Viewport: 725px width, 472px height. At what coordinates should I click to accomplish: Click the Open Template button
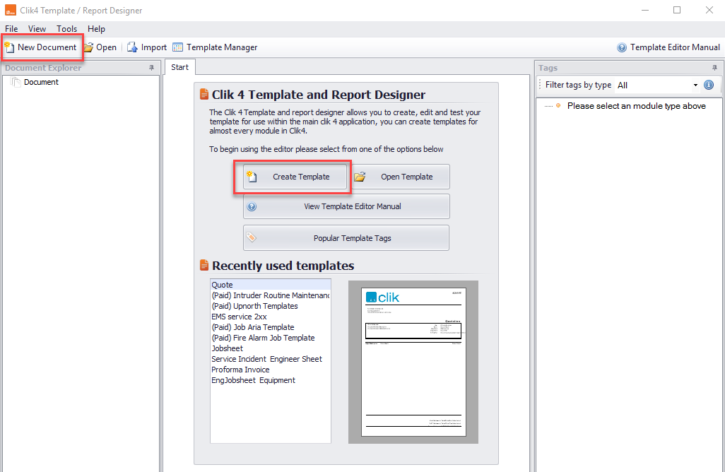(x=400, y=177)
